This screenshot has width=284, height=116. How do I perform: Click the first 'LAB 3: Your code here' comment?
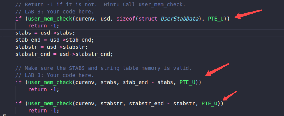coord(55,12)
